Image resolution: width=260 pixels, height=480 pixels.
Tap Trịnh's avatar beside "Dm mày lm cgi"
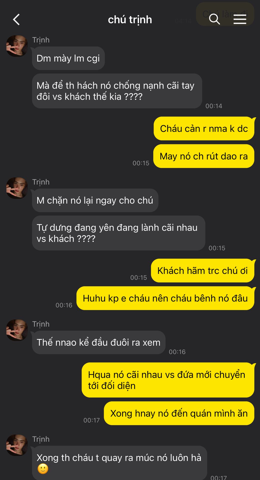pyautogui.click(x=17, y=46)
